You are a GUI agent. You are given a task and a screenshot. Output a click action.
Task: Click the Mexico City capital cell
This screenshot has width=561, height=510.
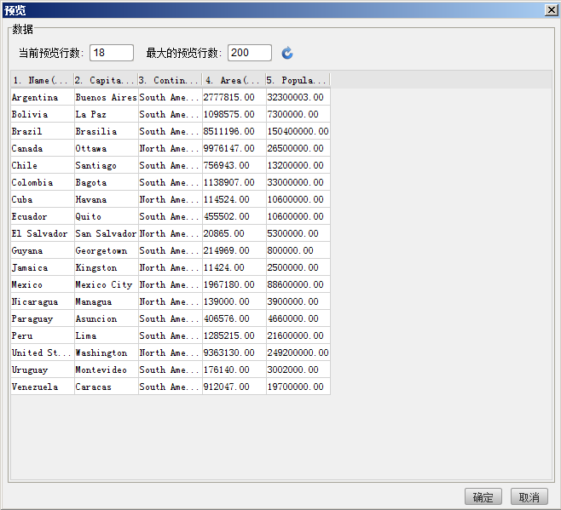[x=107, y=284]
